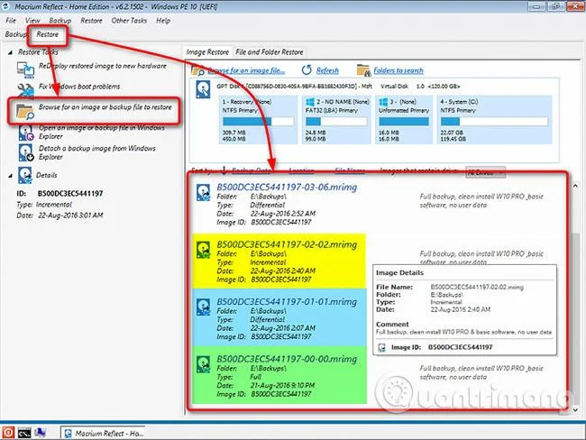
Task: Click the Windows logo on partition 3
Action: pyautogui.click(x=383, y=102)
